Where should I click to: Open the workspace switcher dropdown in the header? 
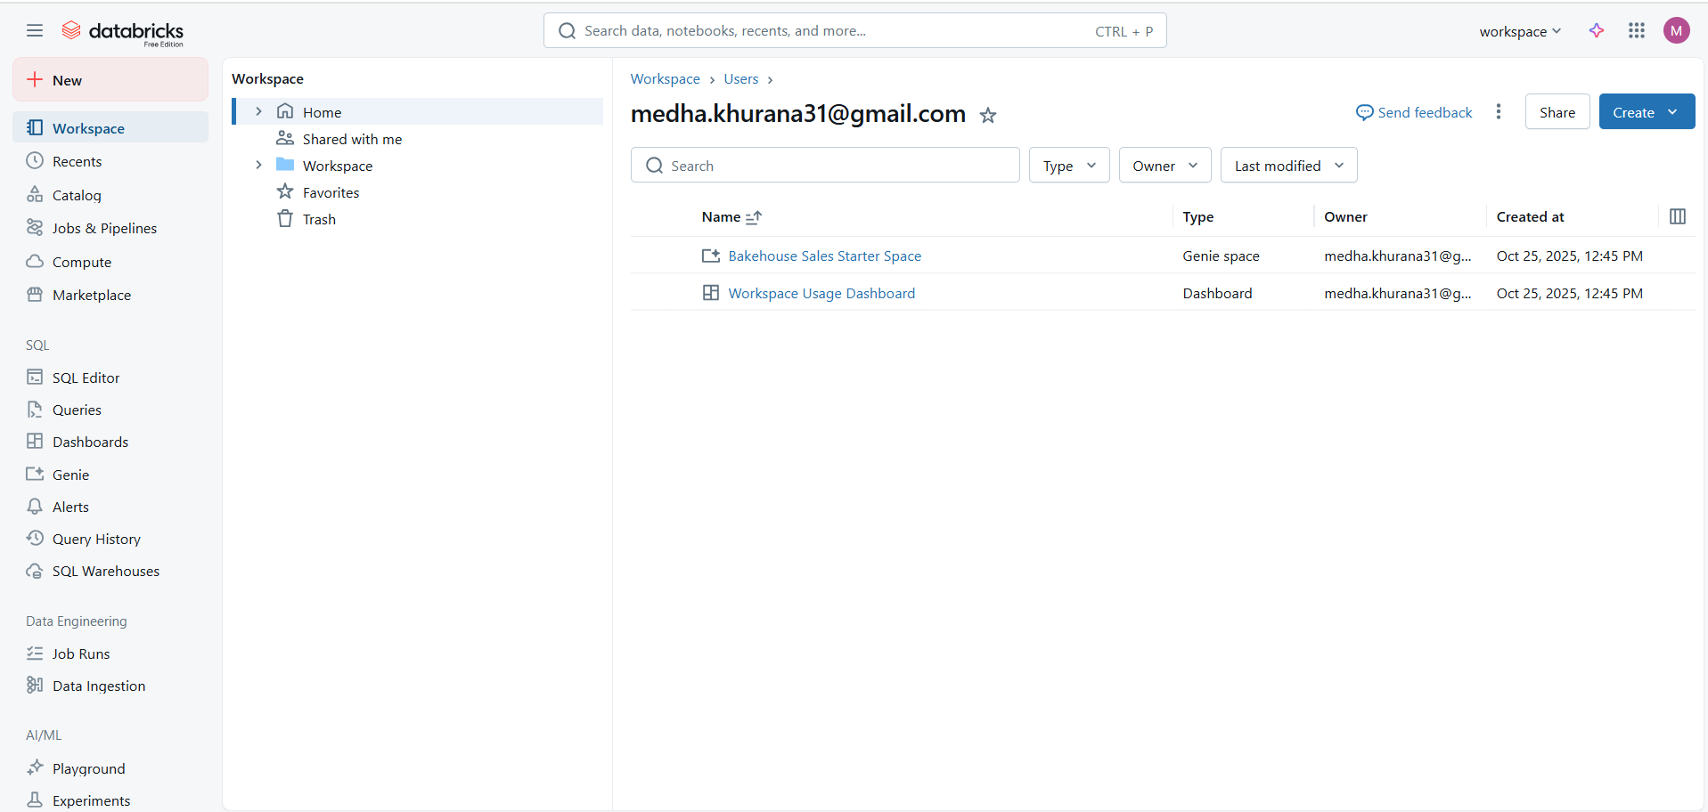[x=1520, y=31]
